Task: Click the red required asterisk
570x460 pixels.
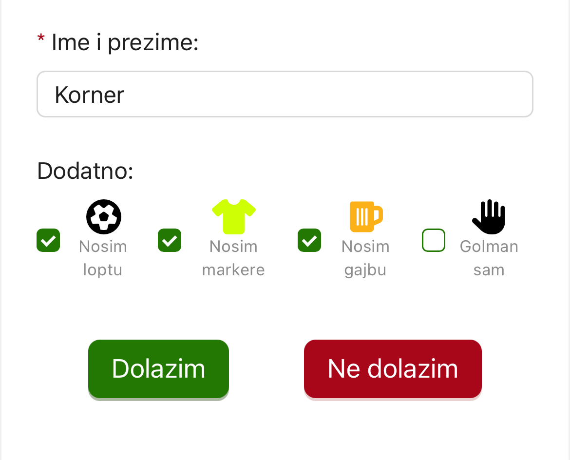Action: point(41,38)
